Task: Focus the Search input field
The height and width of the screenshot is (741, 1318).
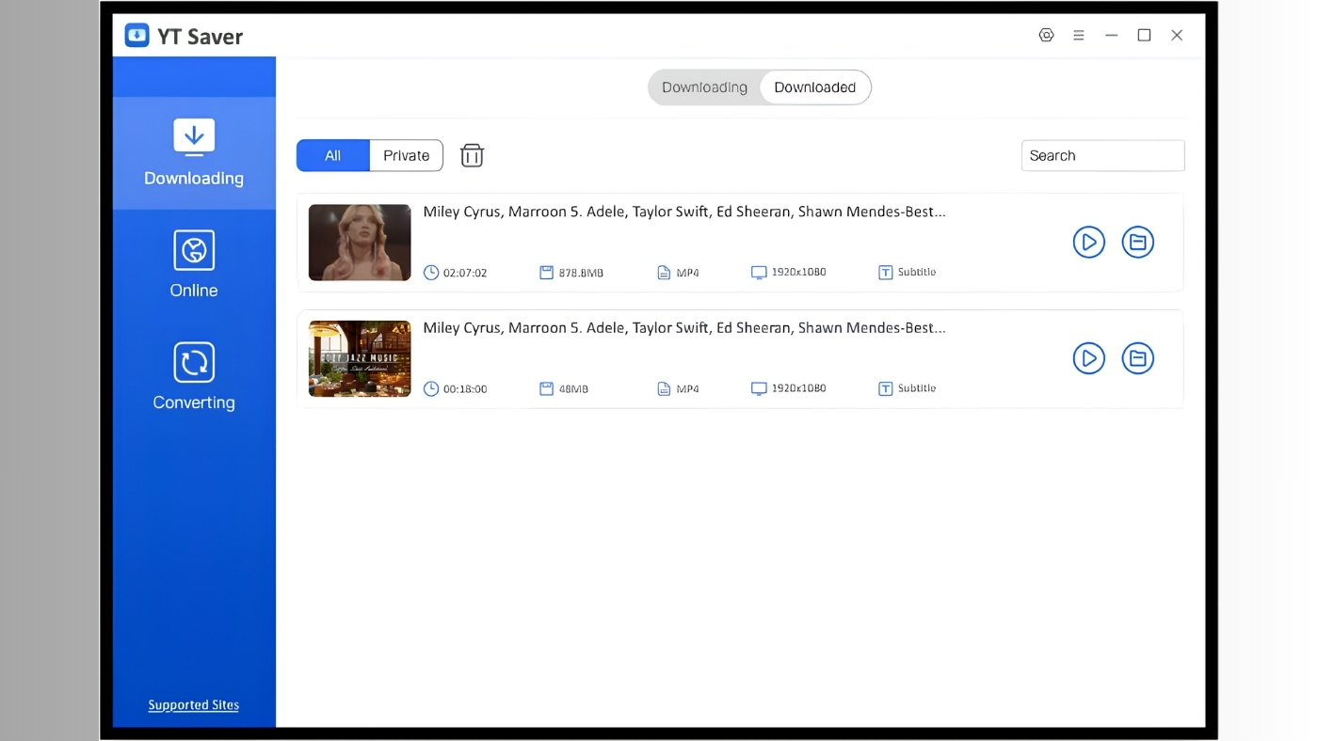Action: 1103,155
